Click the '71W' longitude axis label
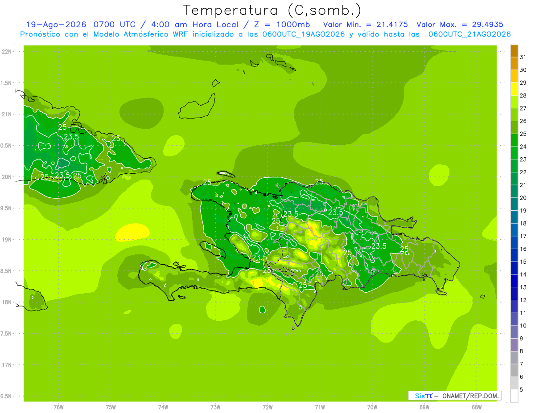This screenshot has height=413, width=535. 320,407
